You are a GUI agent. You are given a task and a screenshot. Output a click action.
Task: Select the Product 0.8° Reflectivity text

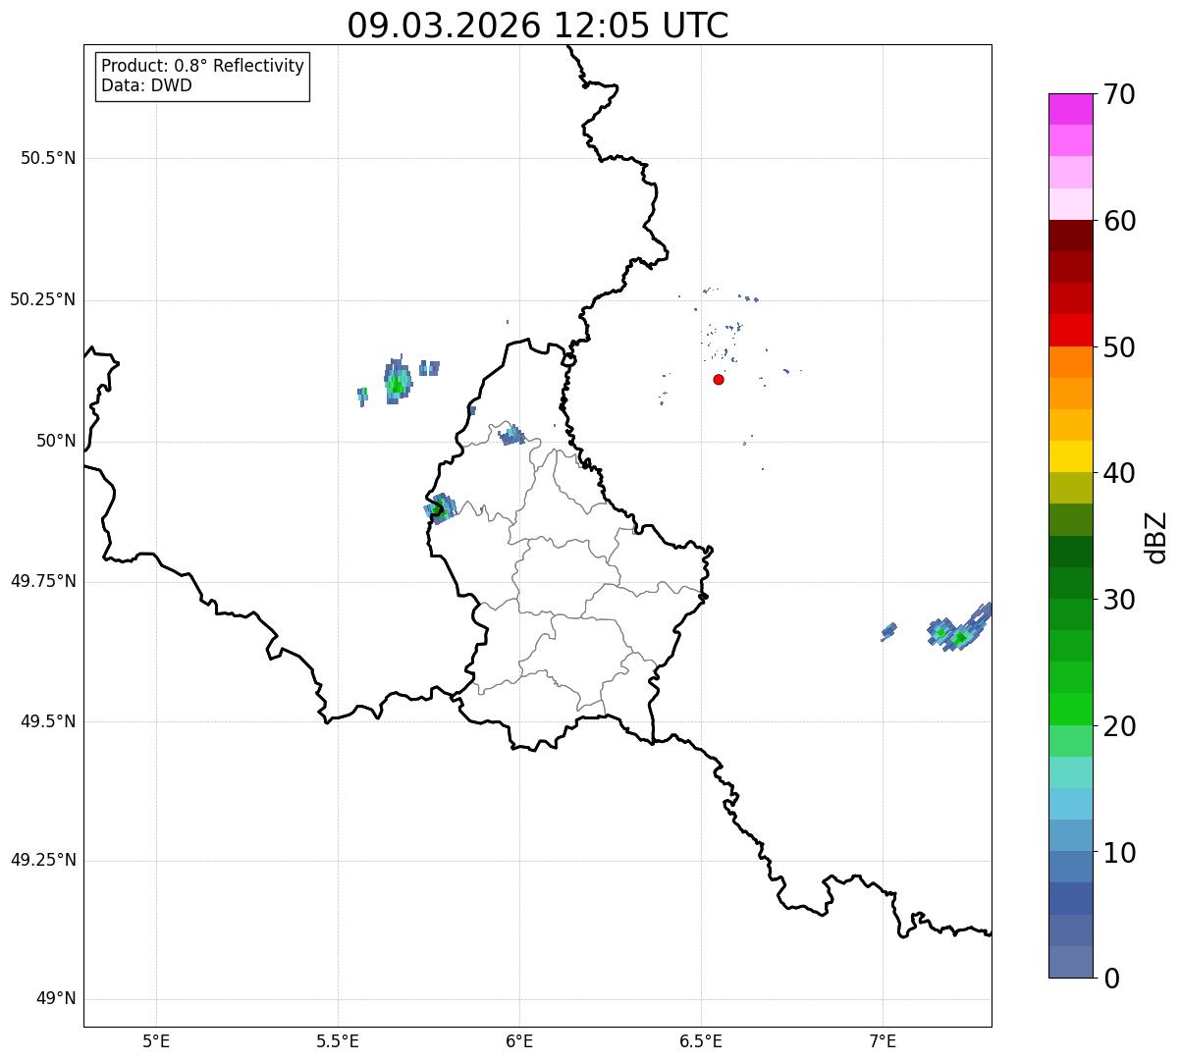[x=202, y=66]
